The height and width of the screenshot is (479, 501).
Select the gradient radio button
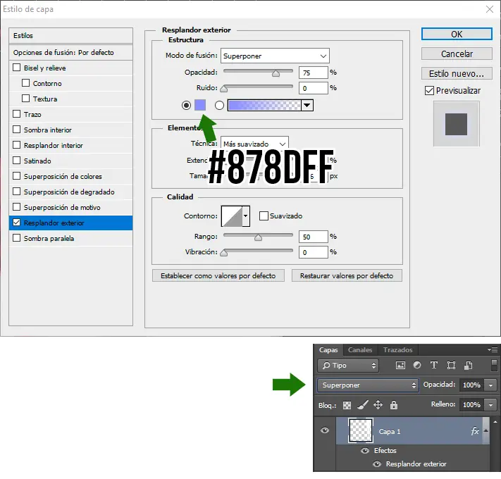coord(219,105)
